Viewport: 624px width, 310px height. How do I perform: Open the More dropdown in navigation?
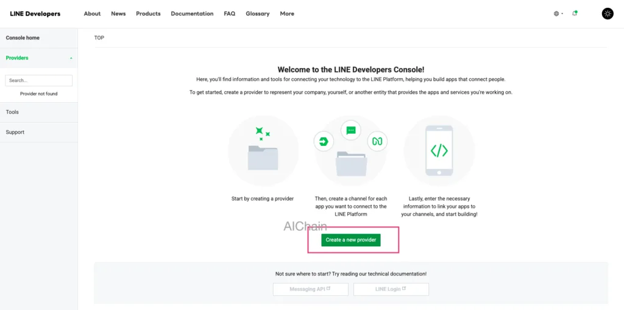point(287,13)
